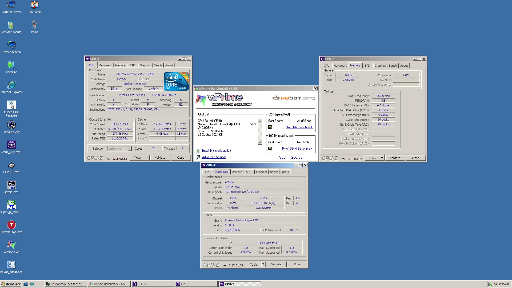
Task: Open About tab in Memory window
Action: pyautogui.click(x=404, y=66)
